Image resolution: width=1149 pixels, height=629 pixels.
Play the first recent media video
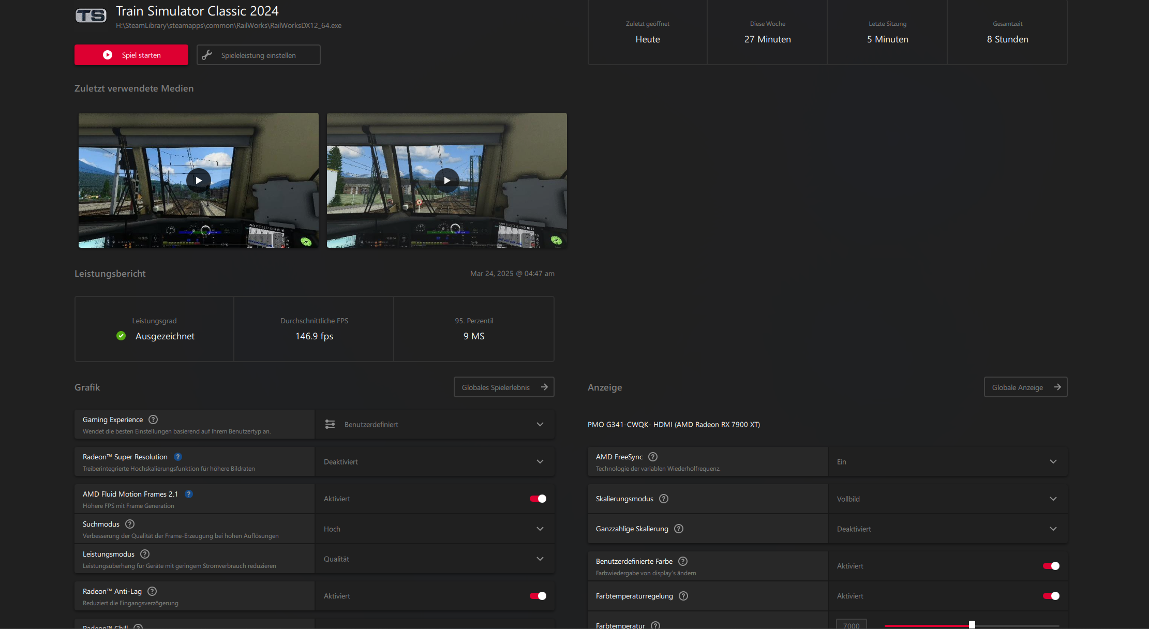[x=199, y=181]
